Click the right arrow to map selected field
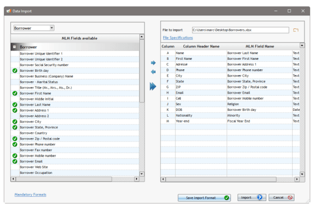Image resolution: width=314 pixels, height=213 pixels. [x=153, y=63]
